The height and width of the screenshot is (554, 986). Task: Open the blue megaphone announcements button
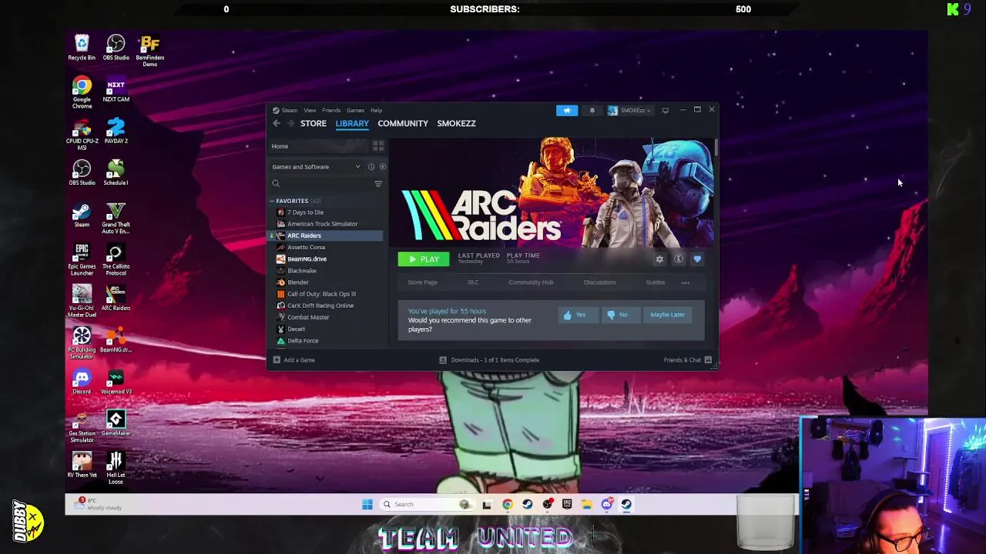[x=567, y=110]
